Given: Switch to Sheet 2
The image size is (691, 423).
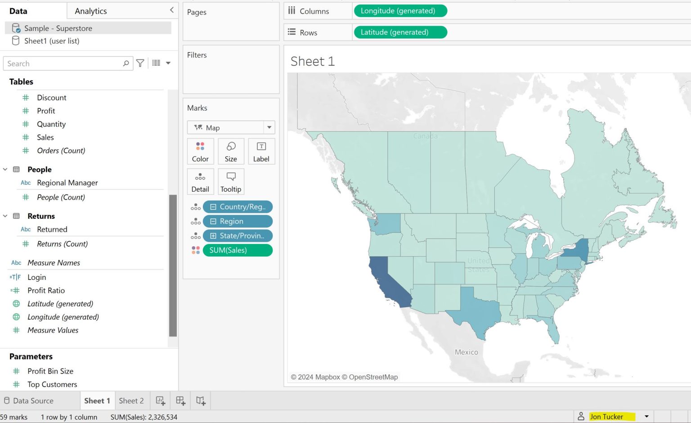Looking at the screenshot, I should [x=131, y=400].
